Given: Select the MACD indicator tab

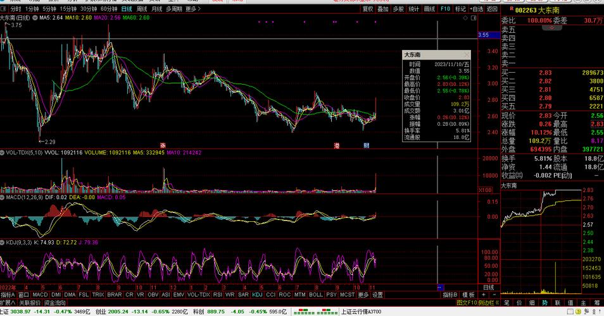Looking at the screenshot, I should [40, 295].
